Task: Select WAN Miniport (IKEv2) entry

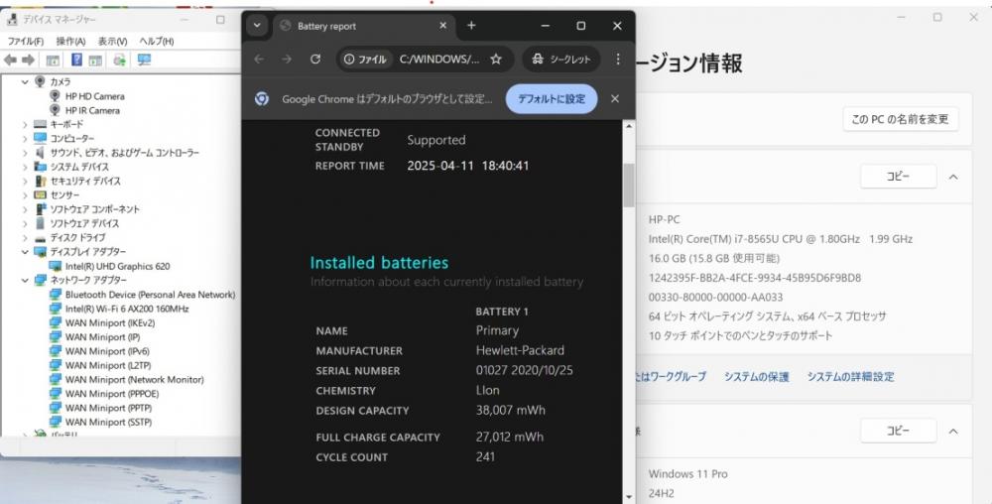Action: point(110,322)
